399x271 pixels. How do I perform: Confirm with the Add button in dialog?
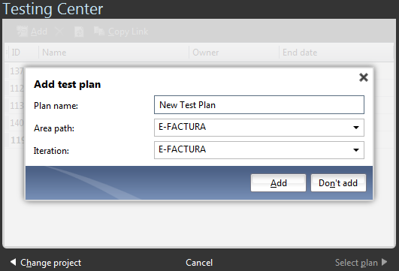pos(278,182)
